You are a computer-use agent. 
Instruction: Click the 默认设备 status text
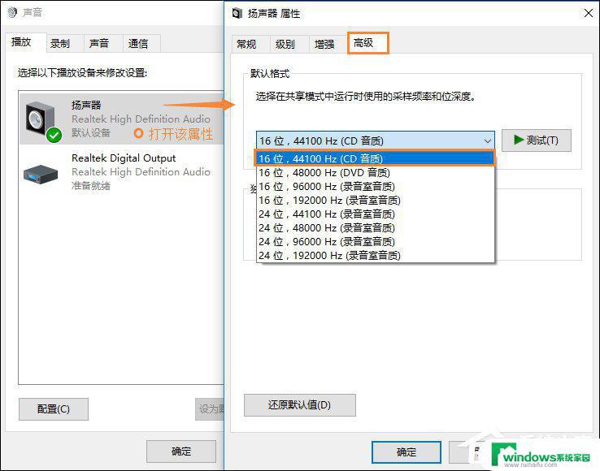[x=91, y=133]
